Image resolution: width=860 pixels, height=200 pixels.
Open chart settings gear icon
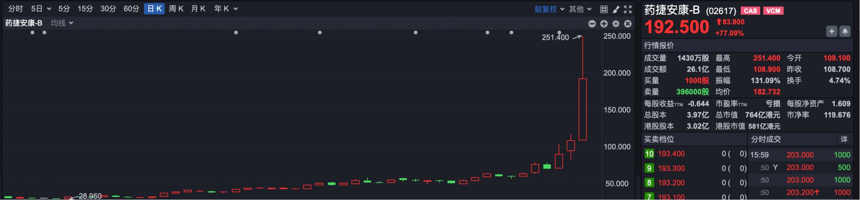point(616,24)
